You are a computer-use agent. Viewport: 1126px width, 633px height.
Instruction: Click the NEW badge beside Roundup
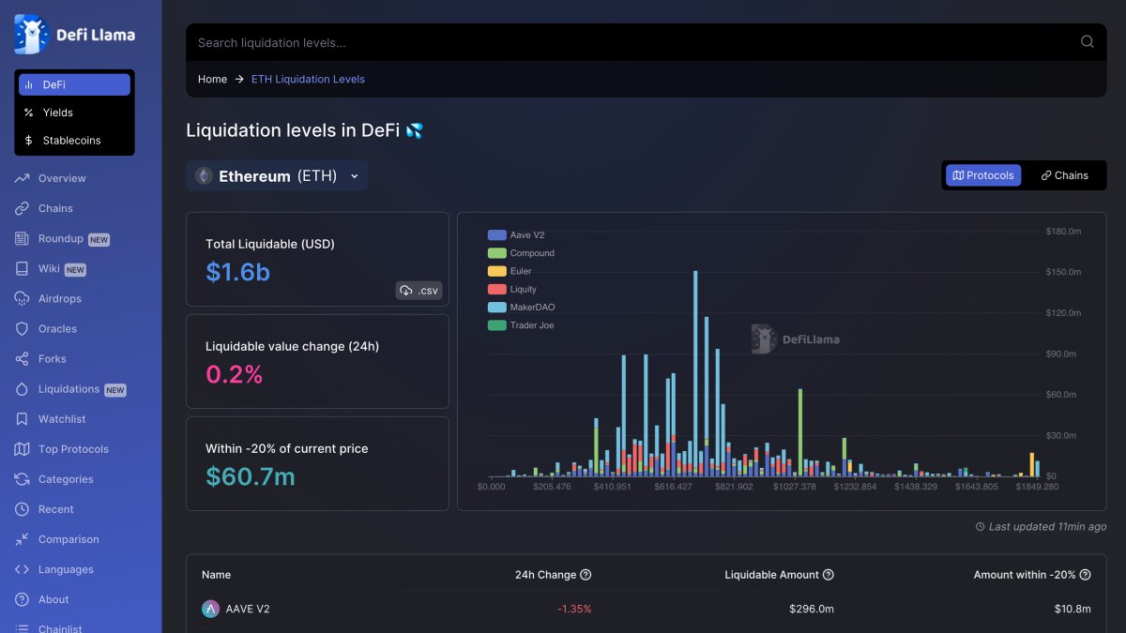coord(99,239)
